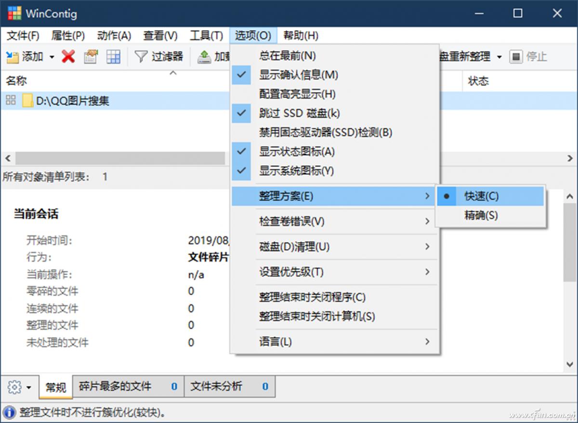Viewport: 578px width, 423px height.
Task: Enable 整理结束时关闭程序(C)
Action: coord(335,297)
